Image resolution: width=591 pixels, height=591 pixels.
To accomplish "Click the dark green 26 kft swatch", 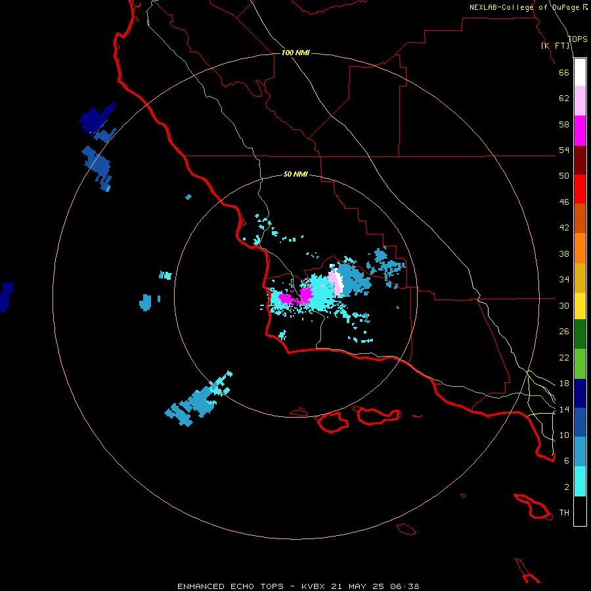I will tap(580, 334).
